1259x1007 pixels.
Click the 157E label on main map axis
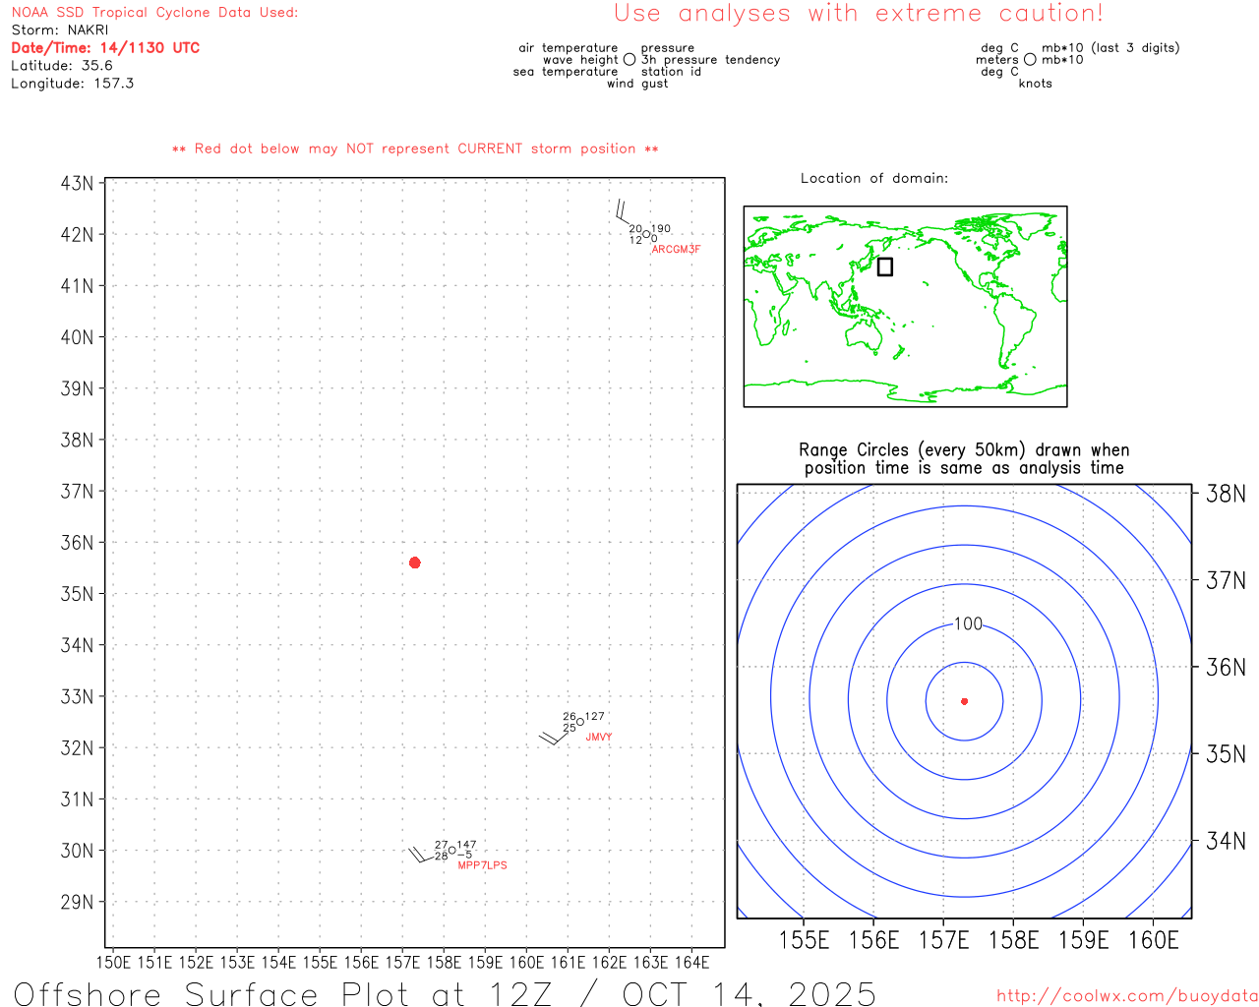pyautogui.click(x=402, y=962)
